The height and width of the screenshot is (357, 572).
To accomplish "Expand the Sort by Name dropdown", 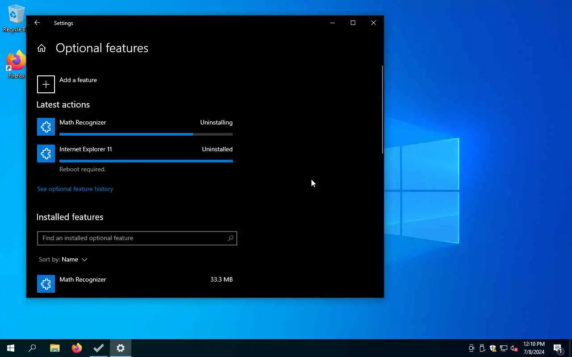I will click(63, 260).
